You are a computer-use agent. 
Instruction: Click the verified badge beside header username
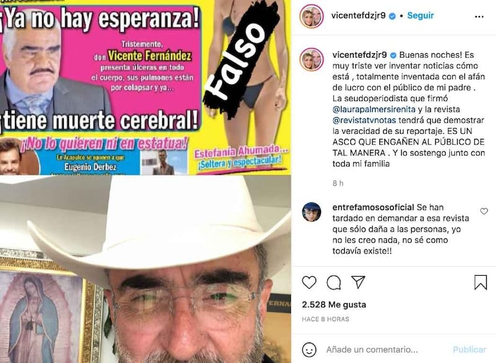pos(392,16)
